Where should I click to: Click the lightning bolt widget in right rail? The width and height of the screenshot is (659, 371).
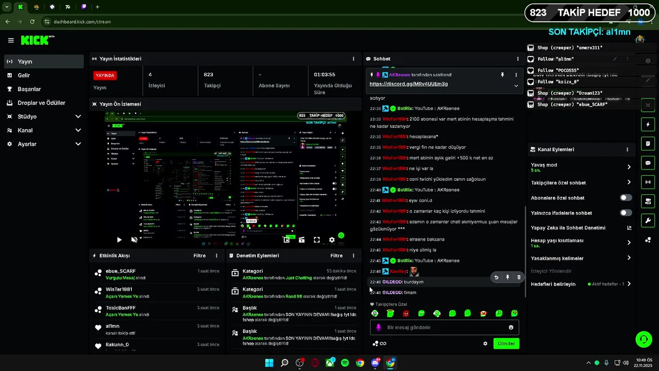point(648,124)
